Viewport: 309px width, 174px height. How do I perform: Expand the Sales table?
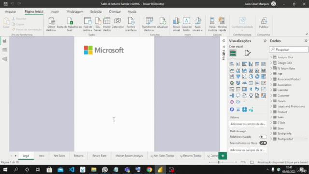[x=271, y=117]
